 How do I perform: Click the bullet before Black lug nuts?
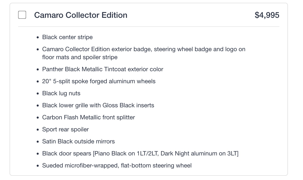[38, 94]
